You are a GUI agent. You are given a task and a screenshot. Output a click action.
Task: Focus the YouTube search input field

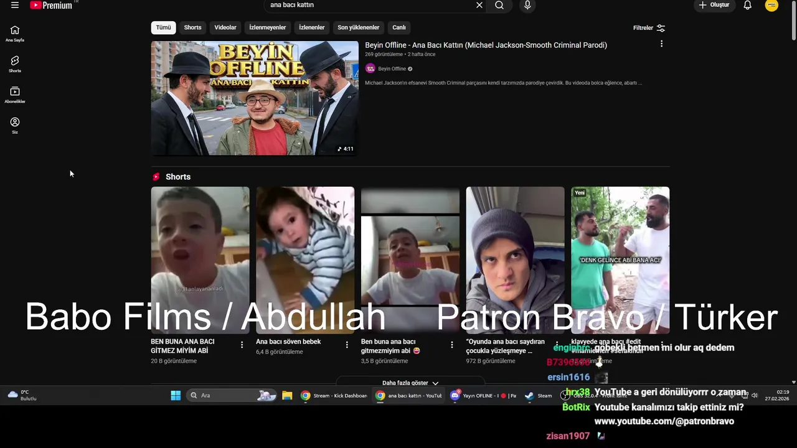point(370,5)
